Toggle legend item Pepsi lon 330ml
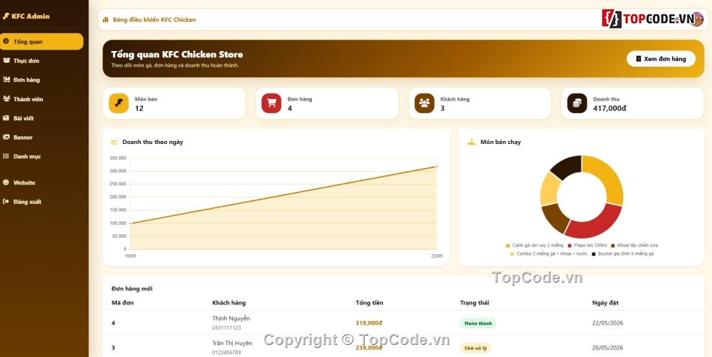Screen dimensions: 712x357 coord(587,245)
